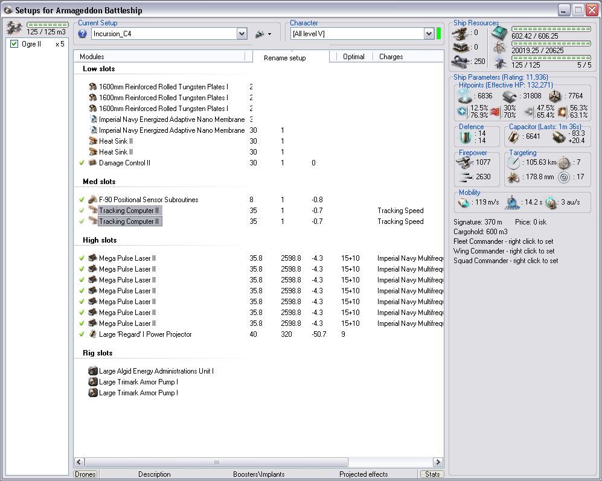This screenshot has width=602, height=481.
Task: Uncheck the Ogre II drone checkbox
Action: pos(14,44)
